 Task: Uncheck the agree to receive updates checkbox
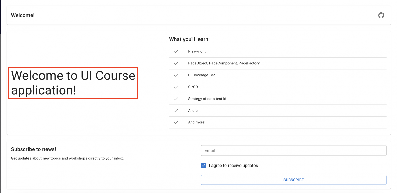click(x=204, y=166)
